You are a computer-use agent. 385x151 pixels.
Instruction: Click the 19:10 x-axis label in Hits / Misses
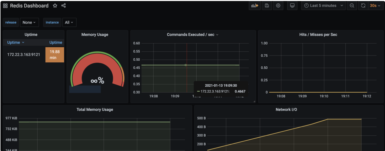pos(324,96)
